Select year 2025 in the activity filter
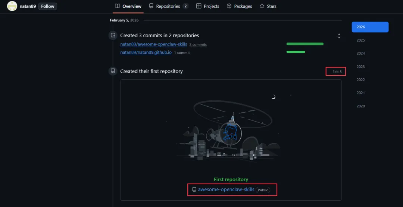 (360, 40)
